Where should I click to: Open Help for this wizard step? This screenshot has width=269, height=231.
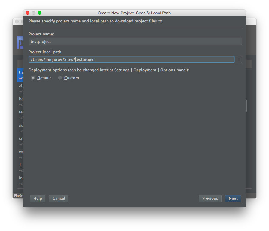pos(38,198)
